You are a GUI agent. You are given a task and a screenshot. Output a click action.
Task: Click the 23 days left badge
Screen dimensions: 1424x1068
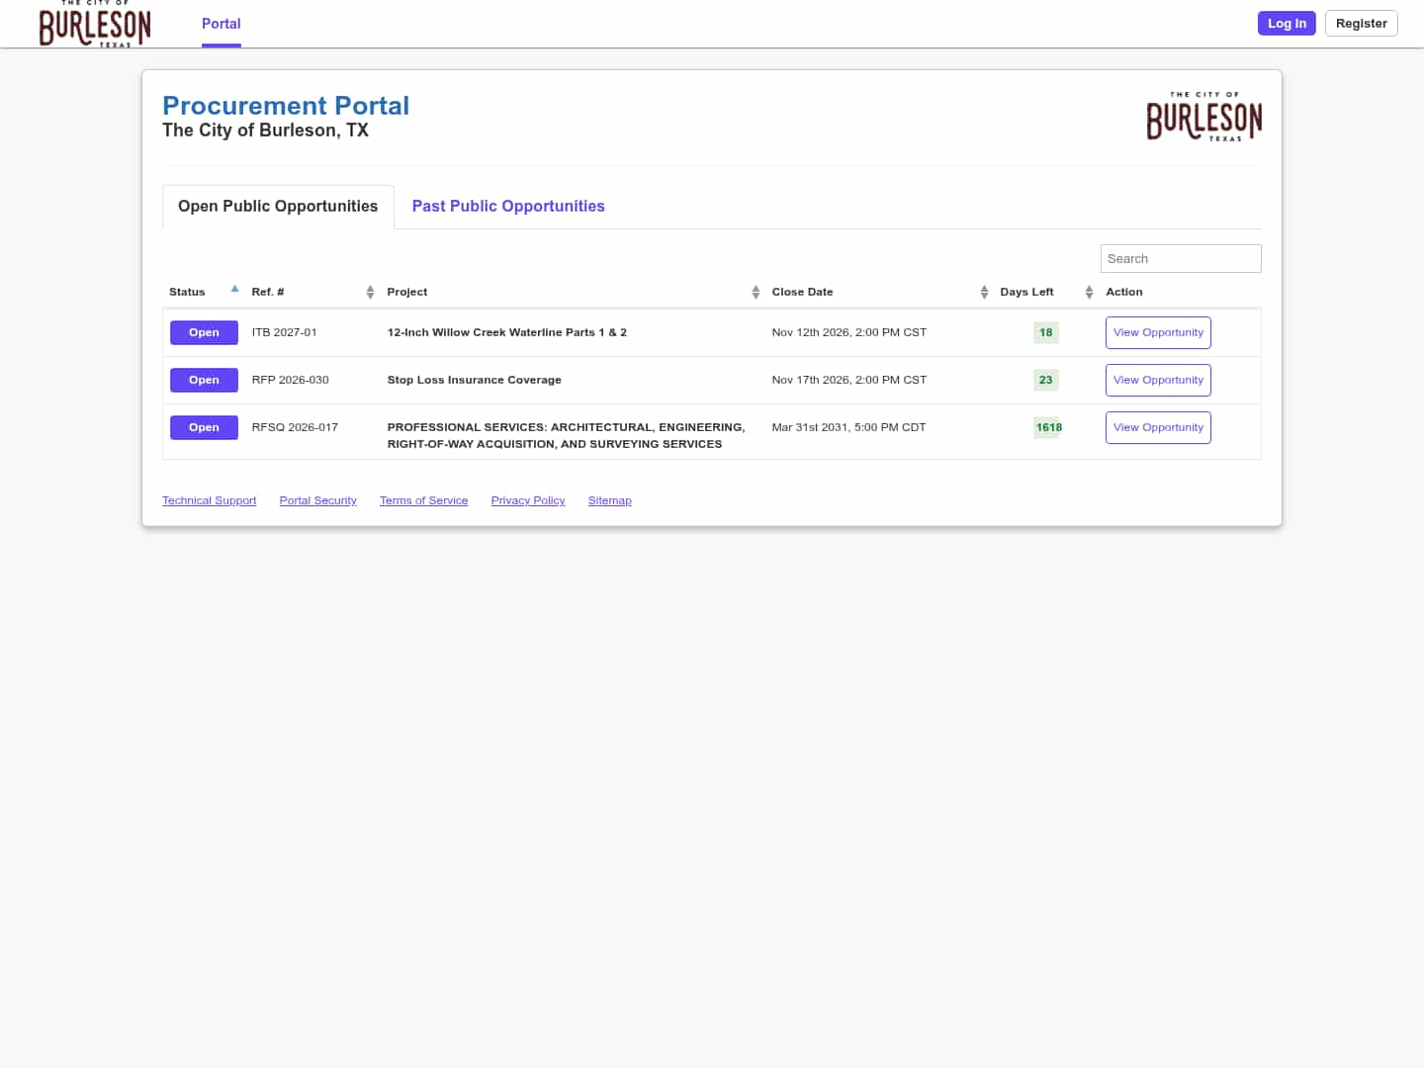[1046, 380]
